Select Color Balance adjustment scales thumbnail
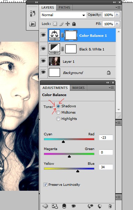133x210 pixels. [54, 35]
